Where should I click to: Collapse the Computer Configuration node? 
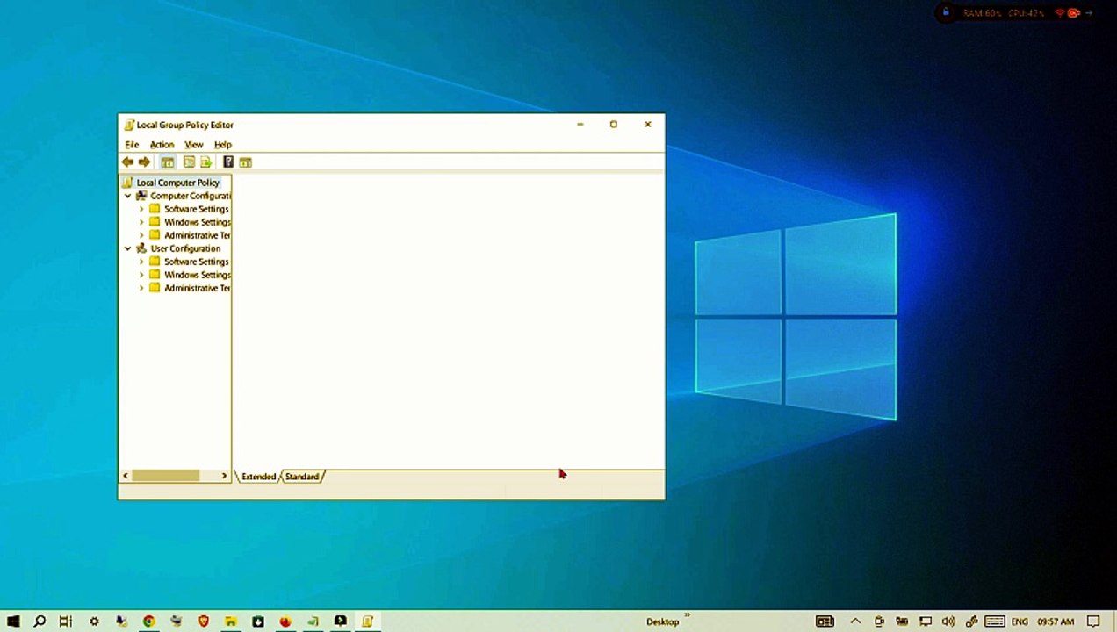point(127,196)
